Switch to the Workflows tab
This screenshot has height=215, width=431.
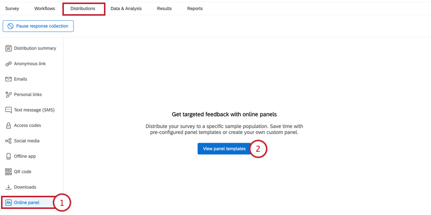click(45, 9)
